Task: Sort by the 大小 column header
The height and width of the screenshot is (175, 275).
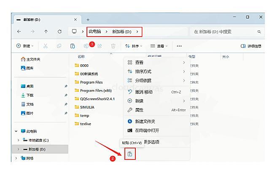Action: tap(226, 57)
